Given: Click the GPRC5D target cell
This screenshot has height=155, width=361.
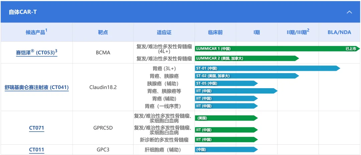Looking at the screenshot, I should [x=103, y=128].
